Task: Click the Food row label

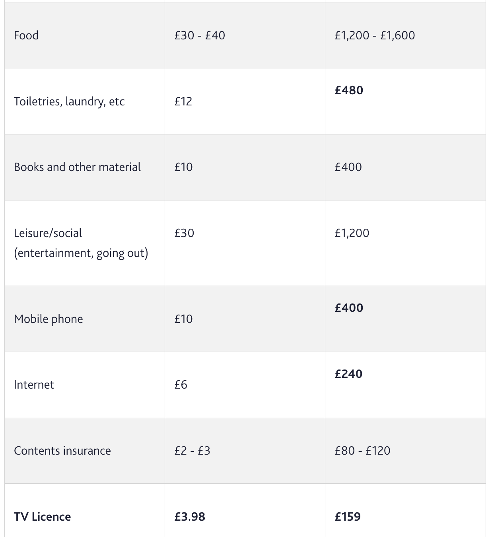Action: (x=26, y=35)
